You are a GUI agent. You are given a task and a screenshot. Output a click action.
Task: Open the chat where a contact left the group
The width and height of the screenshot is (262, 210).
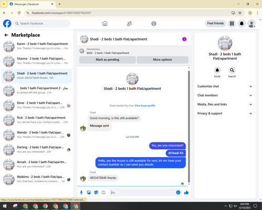click(37, 91)
